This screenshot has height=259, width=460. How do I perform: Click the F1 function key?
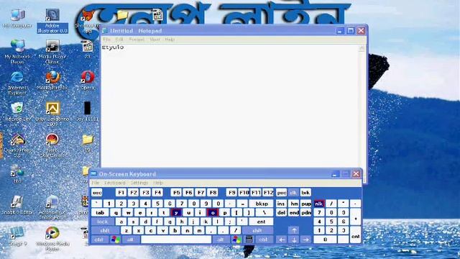point(121,193)
